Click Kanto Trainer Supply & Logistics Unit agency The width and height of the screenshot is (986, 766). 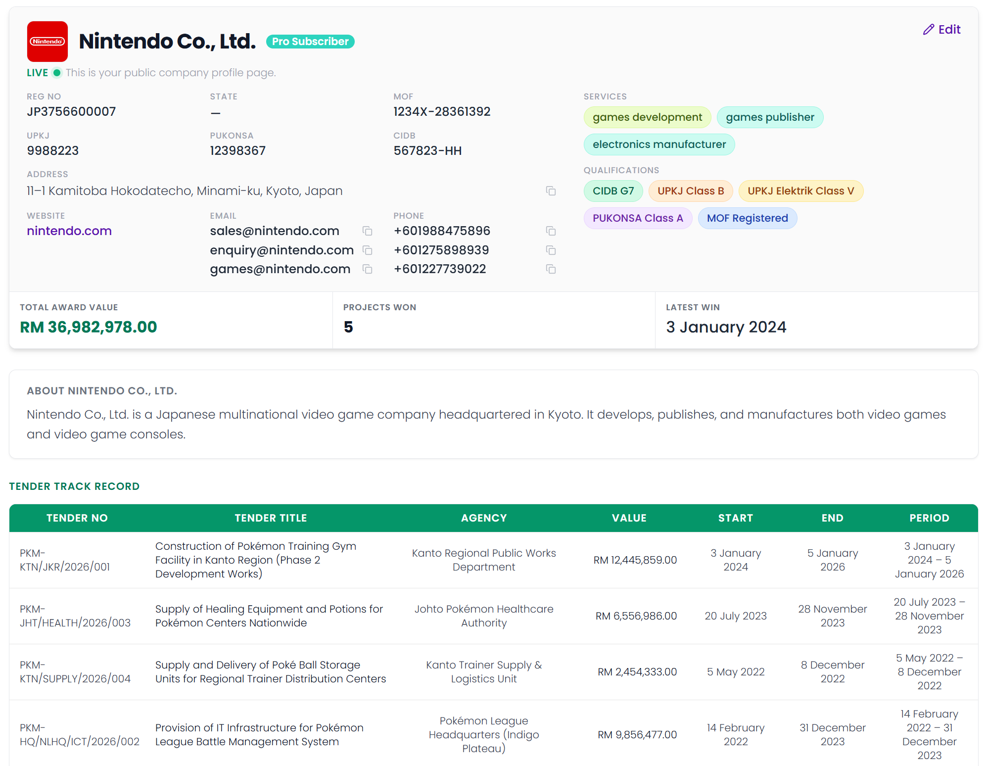[484, 672]
